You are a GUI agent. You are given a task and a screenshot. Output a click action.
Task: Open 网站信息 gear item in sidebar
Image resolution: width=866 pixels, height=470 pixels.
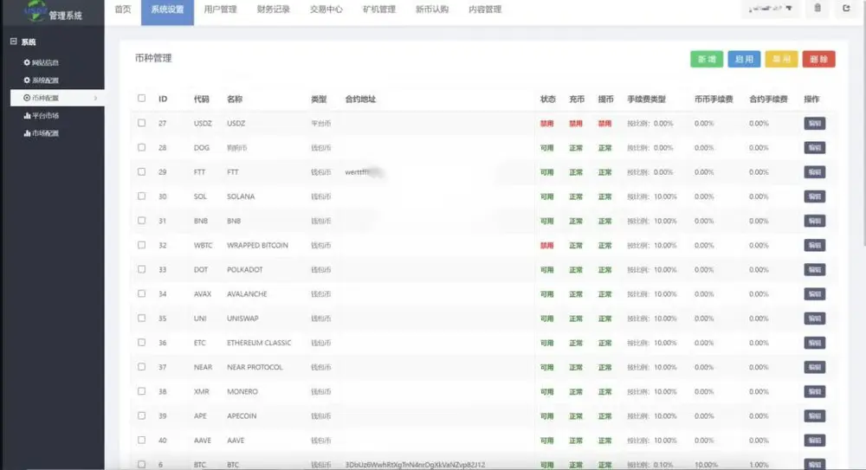[x=41, y=62]
